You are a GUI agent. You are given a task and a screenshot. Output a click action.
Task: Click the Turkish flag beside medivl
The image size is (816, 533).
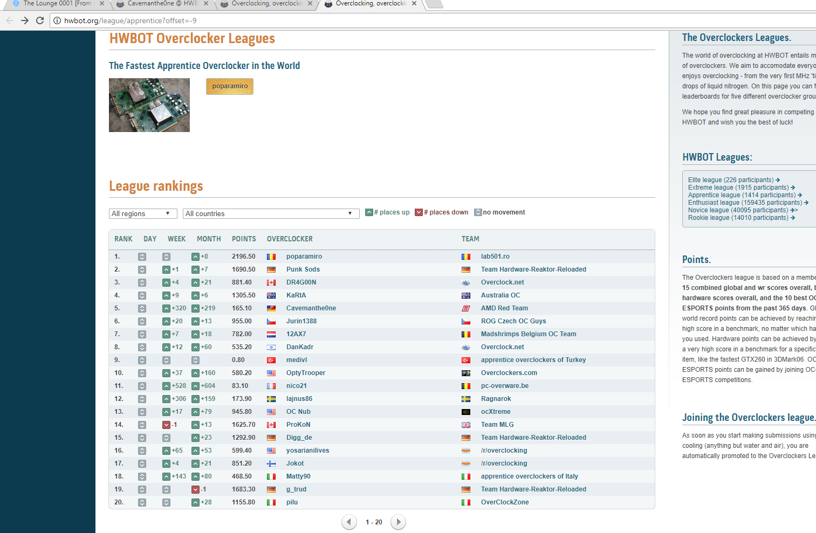coord(271,361)
